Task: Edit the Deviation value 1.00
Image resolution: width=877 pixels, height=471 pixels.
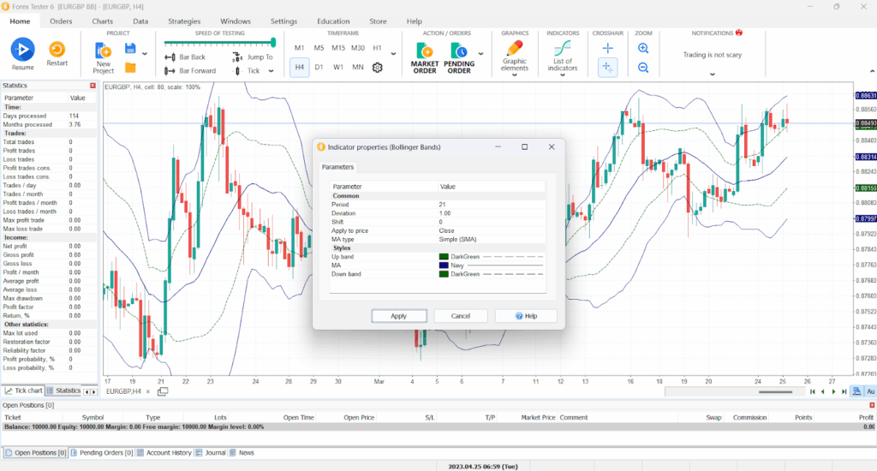Action: click(491, 213)
